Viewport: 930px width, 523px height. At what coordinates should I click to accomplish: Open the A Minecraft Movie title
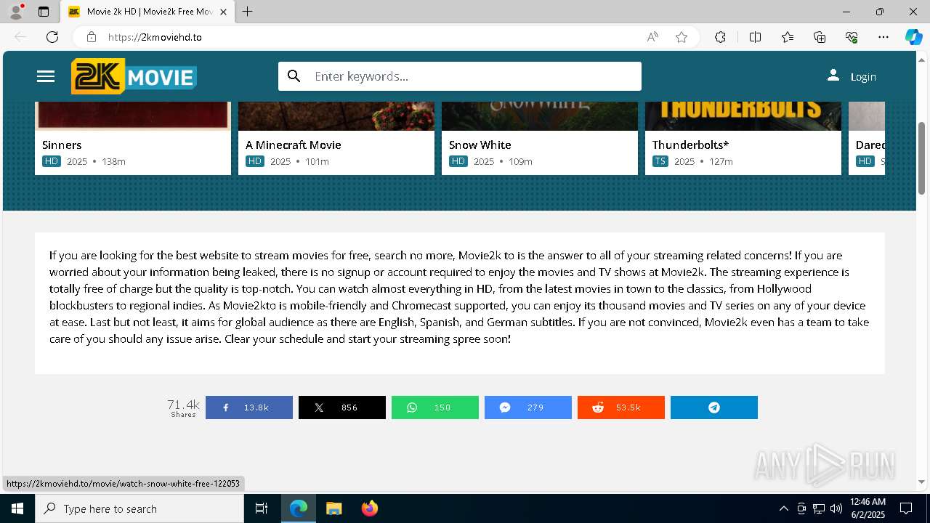(x=294, y=145)
